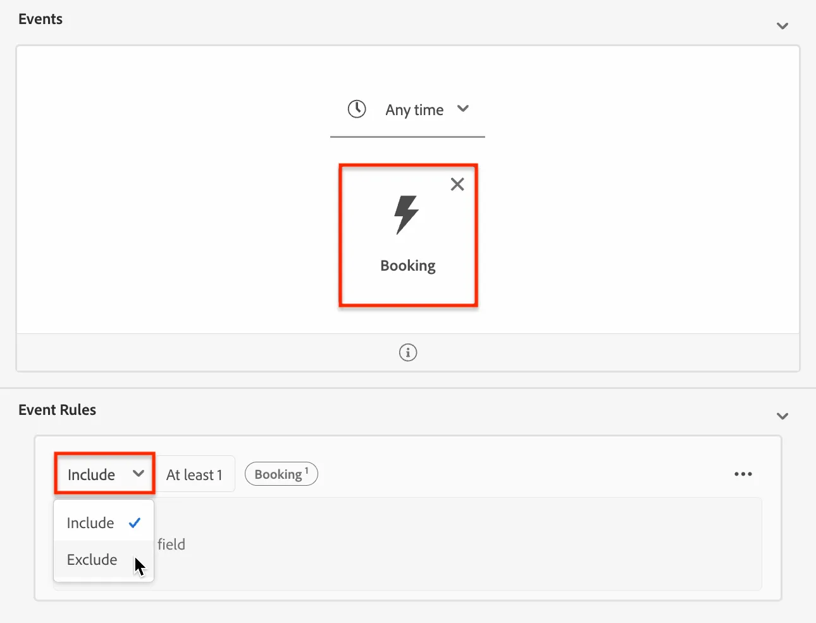Remove the Booking event card with X

457,184
